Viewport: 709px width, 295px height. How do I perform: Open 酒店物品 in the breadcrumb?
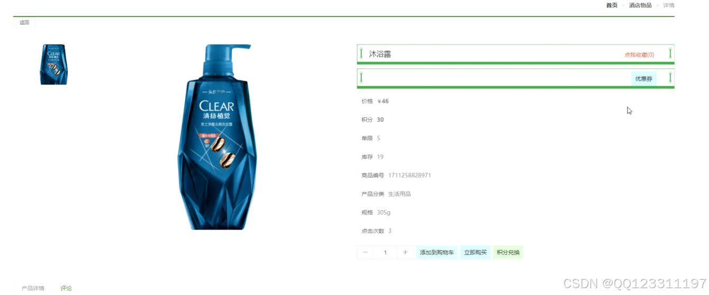point(640,5)
